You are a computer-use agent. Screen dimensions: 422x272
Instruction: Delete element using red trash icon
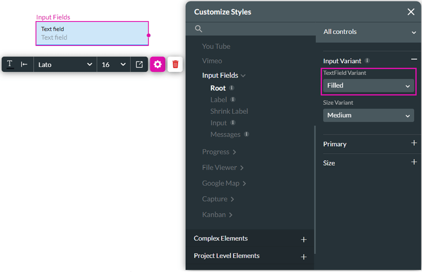[175, 64]
